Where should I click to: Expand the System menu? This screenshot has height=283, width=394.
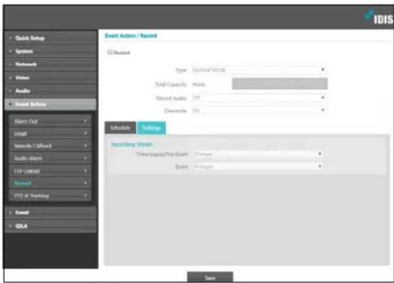pos(50,51)
